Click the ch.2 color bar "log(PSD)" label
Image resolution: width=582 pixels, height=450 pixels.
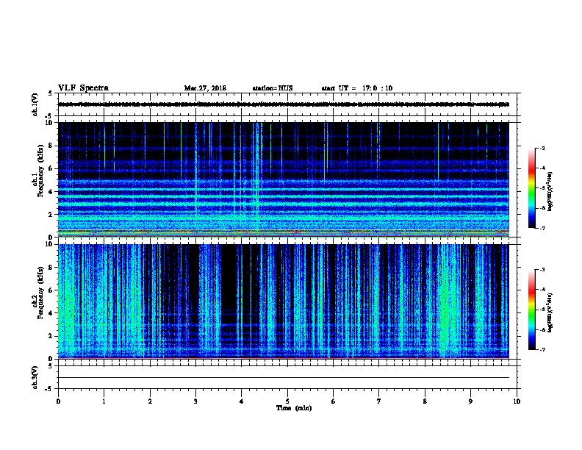click(550, 312)
